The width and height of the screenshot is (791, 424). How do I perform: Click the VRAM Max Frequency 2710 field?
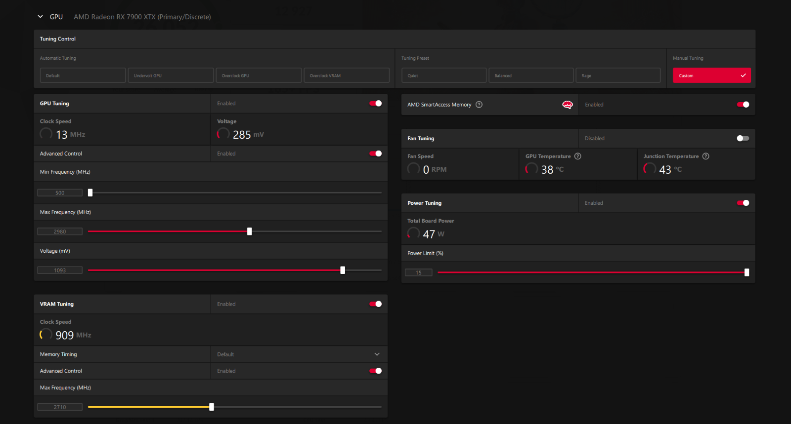[x=60, y=407]
